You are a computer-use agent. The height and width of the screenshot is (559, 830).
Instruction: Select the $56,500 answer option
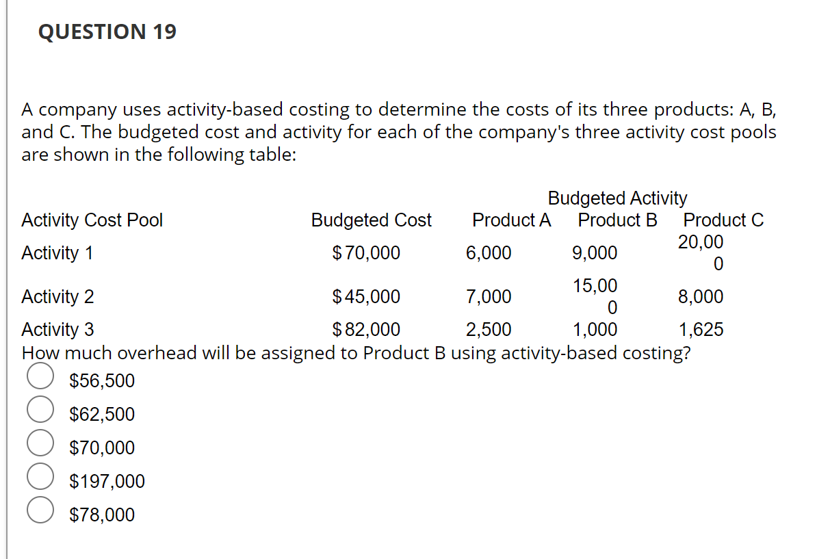(40, 376)
